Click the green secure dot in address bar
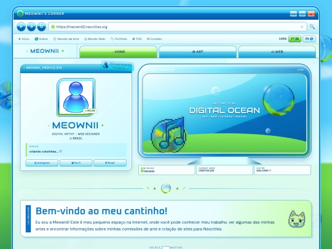Viewport: 332px width, 249px height. tap(53, 26)
